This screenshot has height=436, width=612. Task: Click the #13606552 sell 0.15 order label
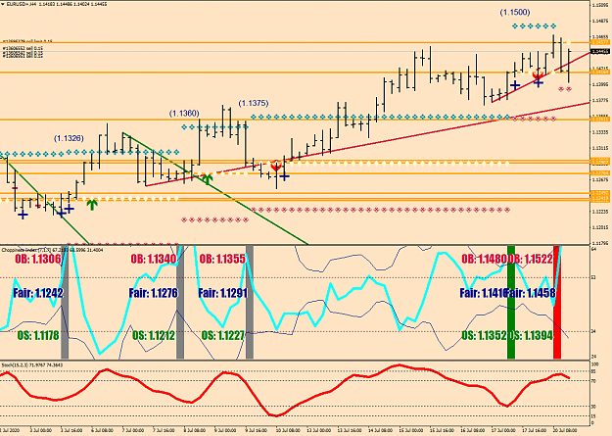[x=23, y=48]
